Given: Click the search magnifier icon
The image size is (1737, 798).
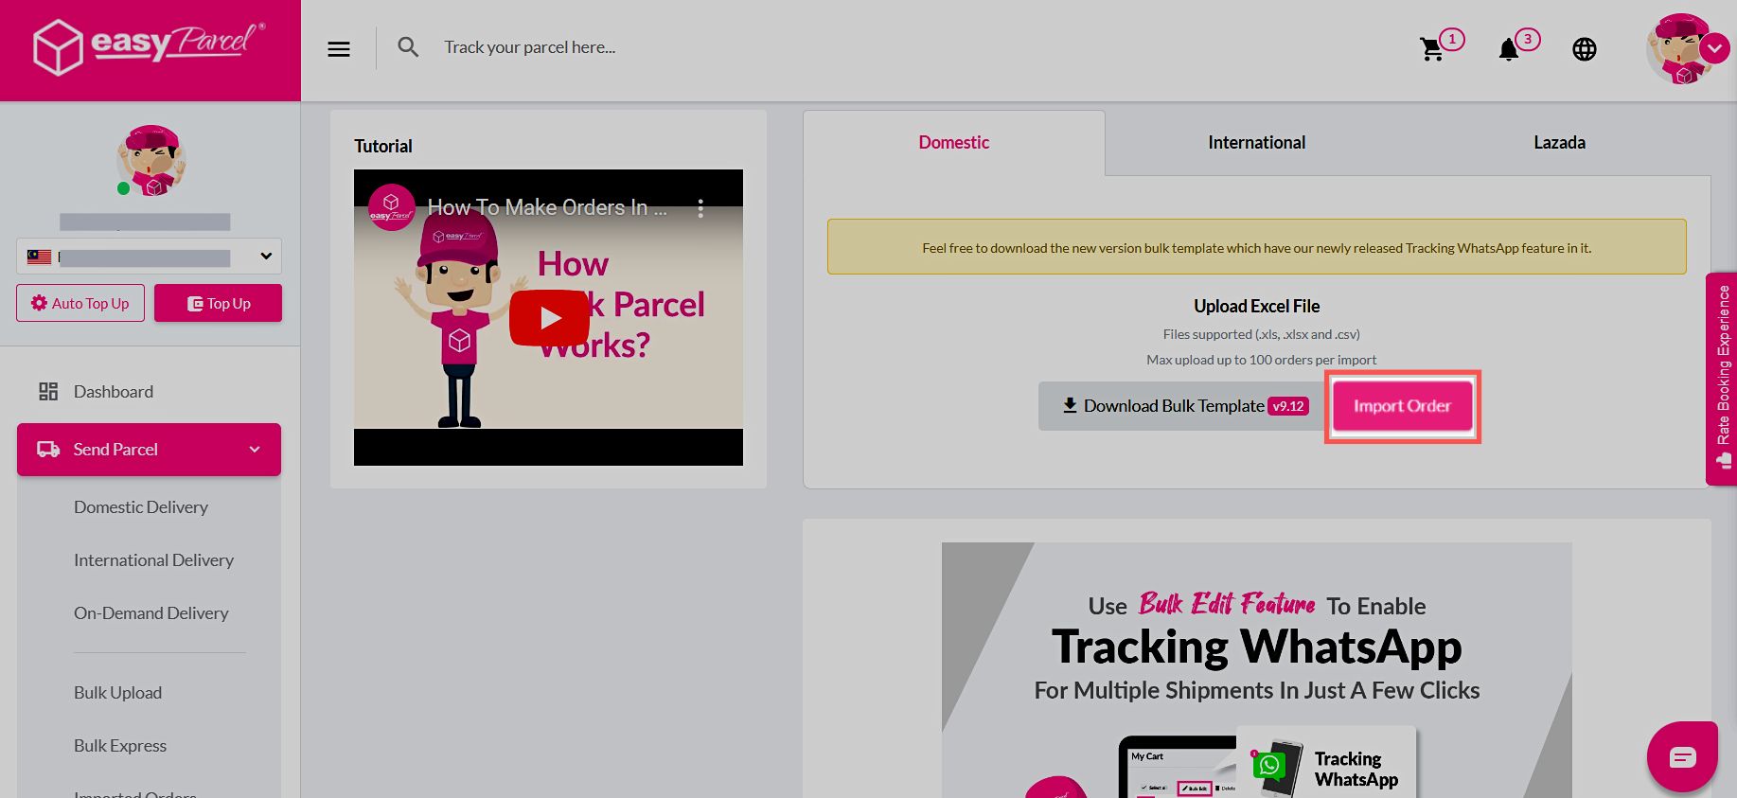Looking at the screenshot, I should point(408,47).
